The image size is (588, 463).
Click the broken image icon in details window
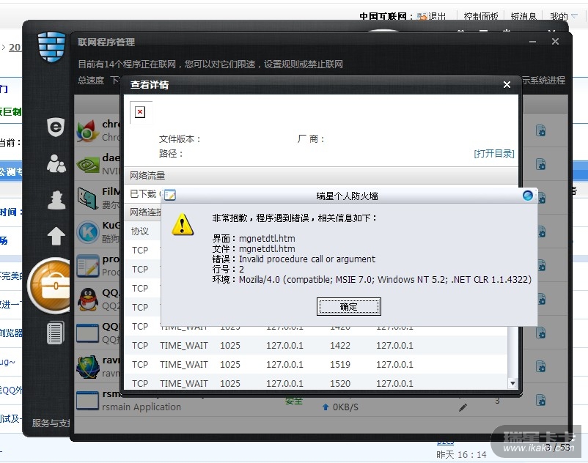point(140,111)
